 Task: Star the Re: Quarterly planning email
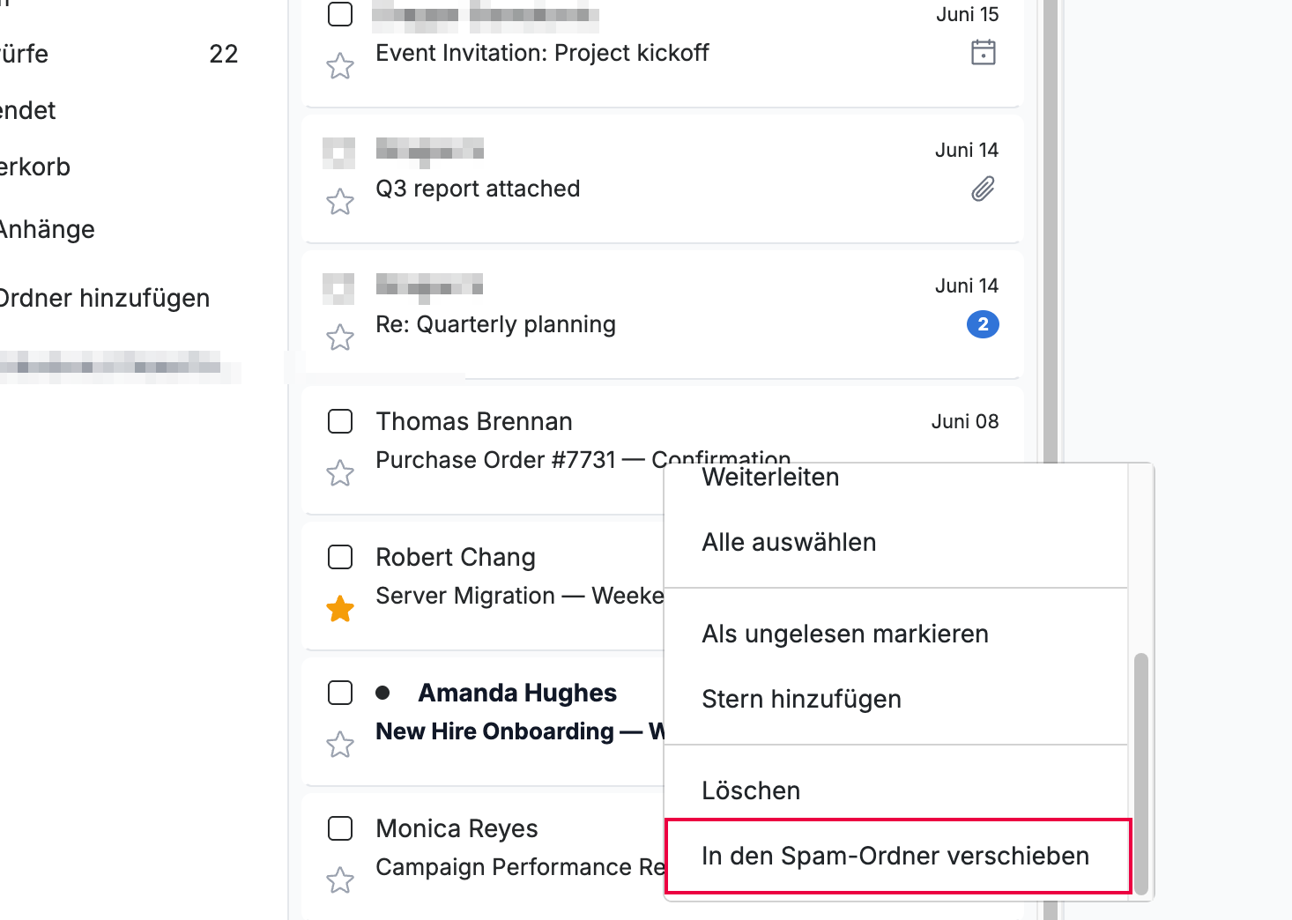(x=340, y=338)
